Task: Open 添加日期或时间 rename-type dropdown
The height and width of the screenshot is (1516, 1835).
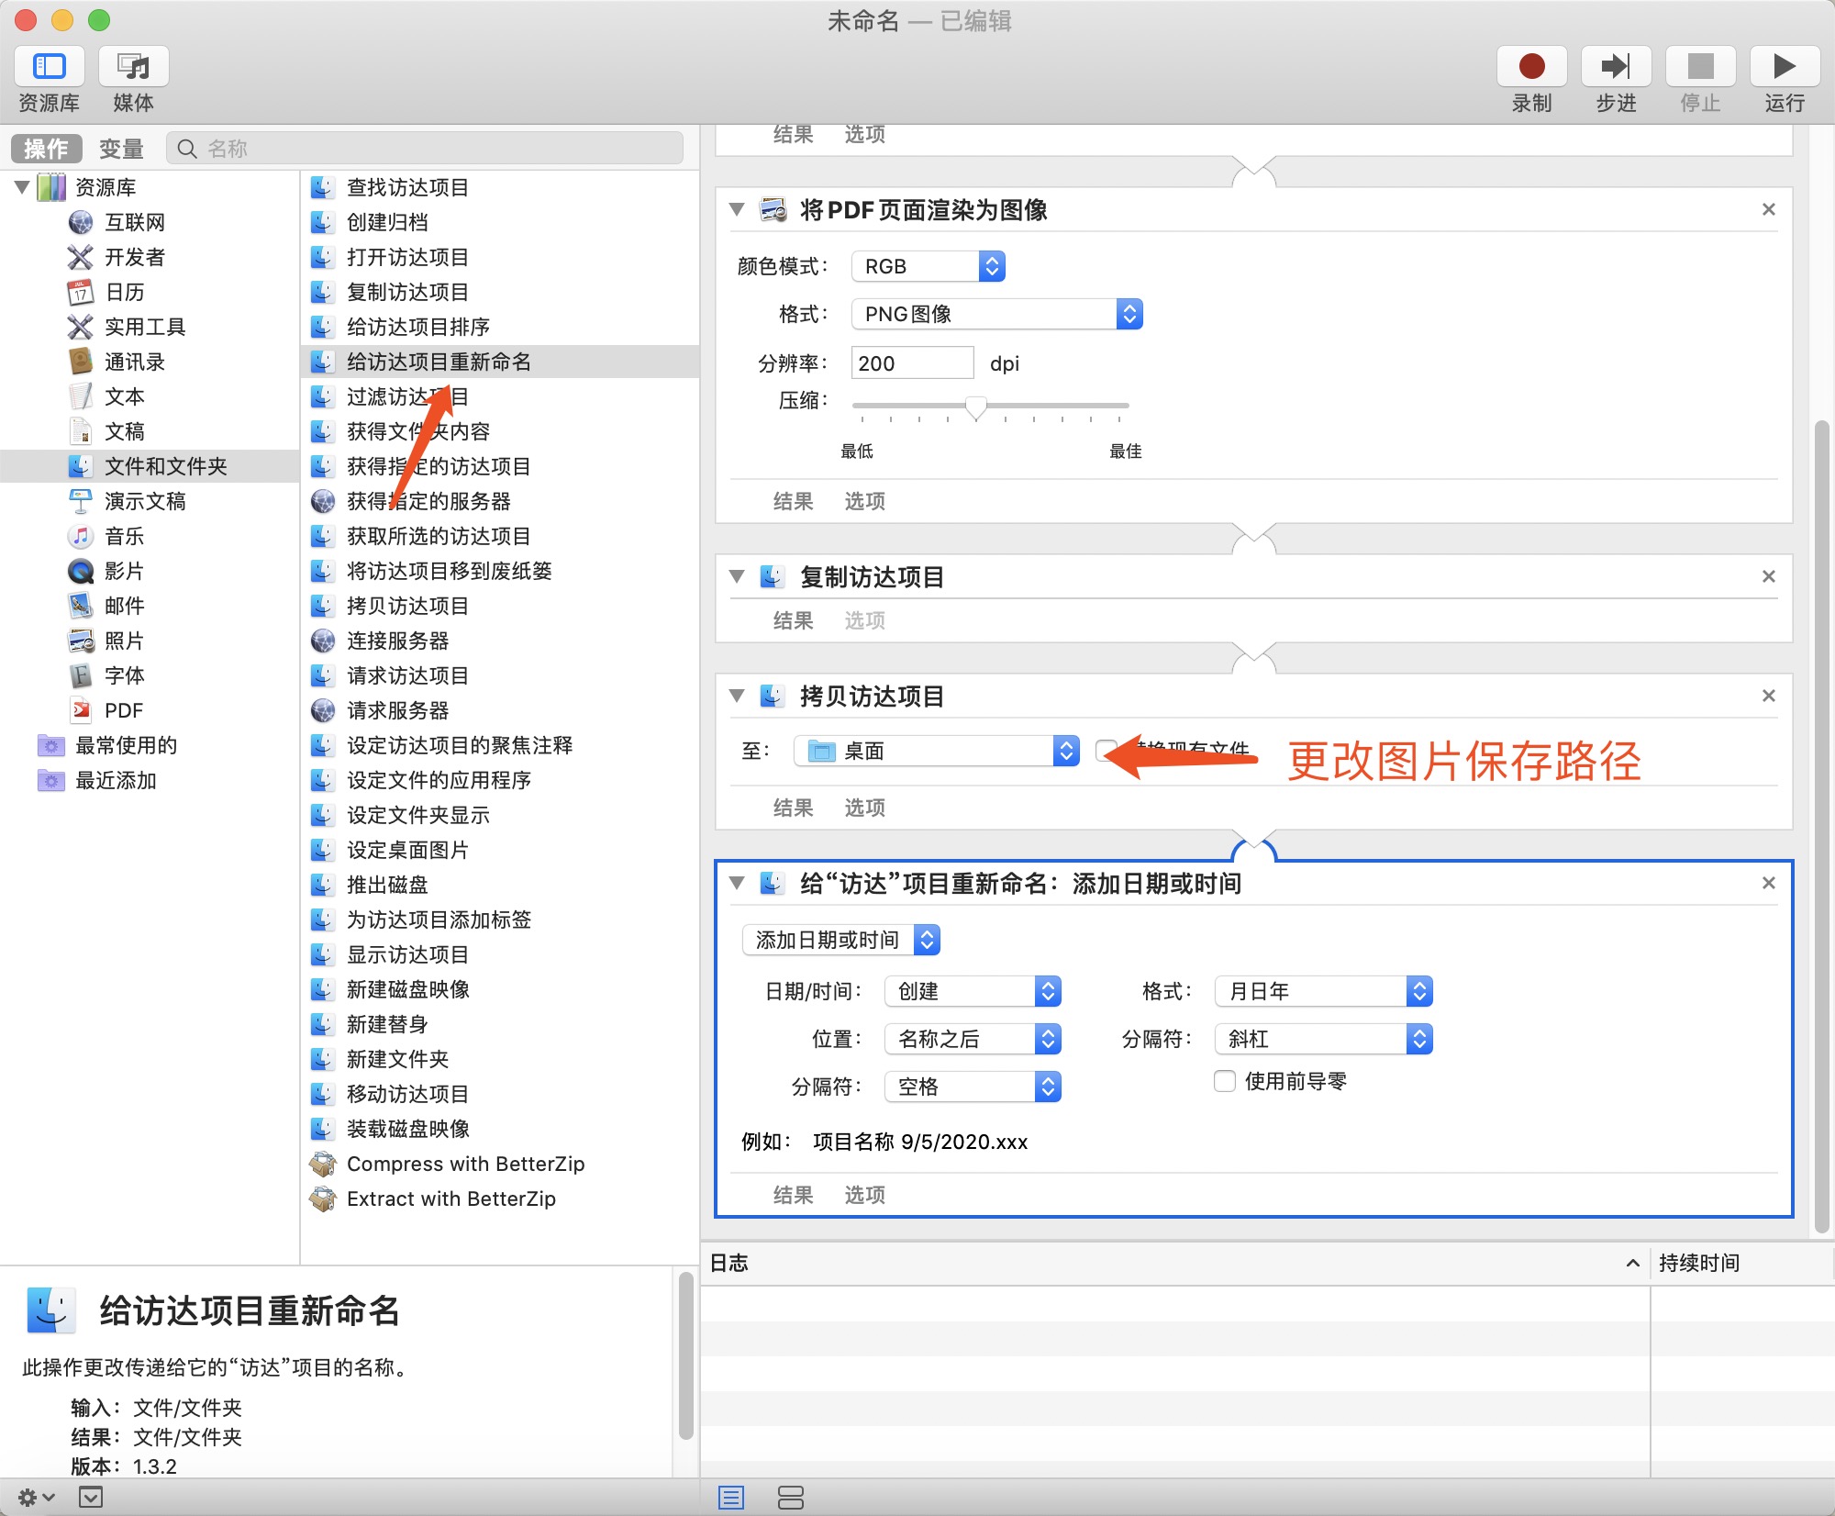Action: [841, 940]
